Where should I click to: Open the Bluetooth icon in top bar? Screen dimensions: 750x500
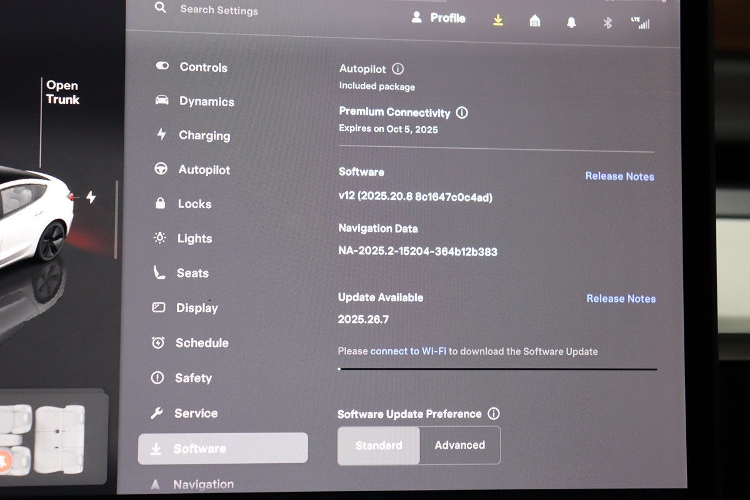[x=607, y=23]
